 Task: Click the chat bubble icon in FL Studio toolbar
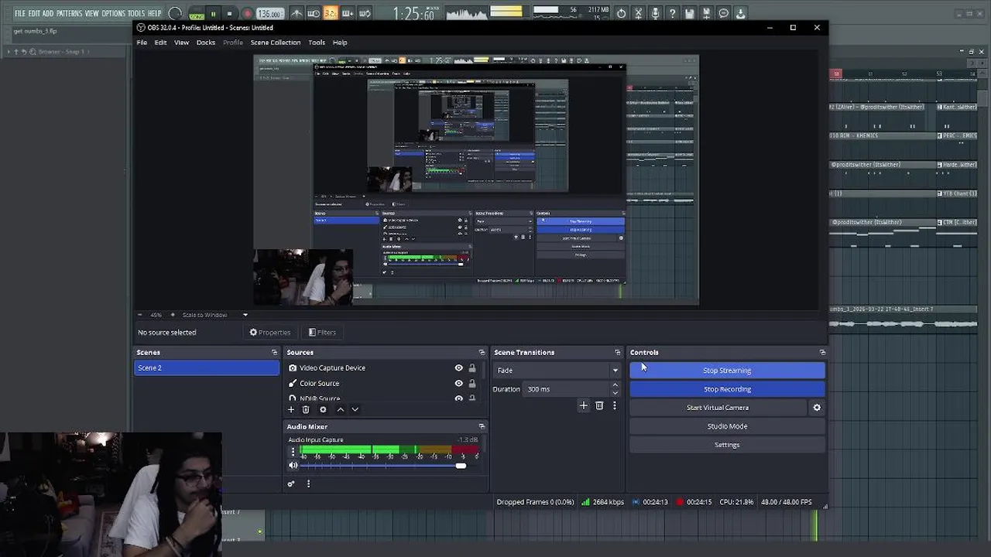coord(723,13)
